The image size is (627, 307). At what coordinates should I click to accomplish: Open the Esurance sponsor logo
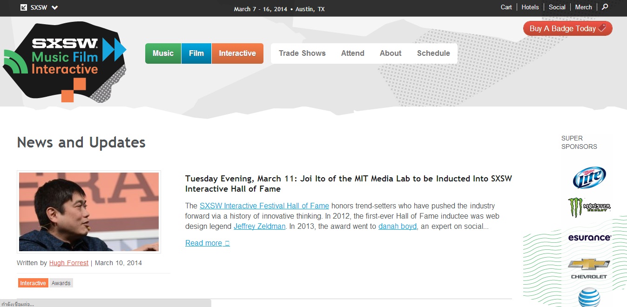[x=589, y=238]
